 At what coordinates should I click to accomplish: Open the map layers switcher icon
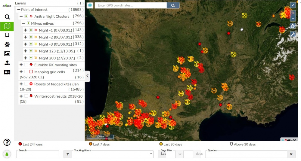point(90,5)
